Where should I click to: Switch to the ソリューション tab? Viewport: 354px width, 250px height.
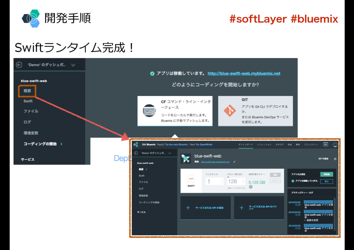click(264, 144)
